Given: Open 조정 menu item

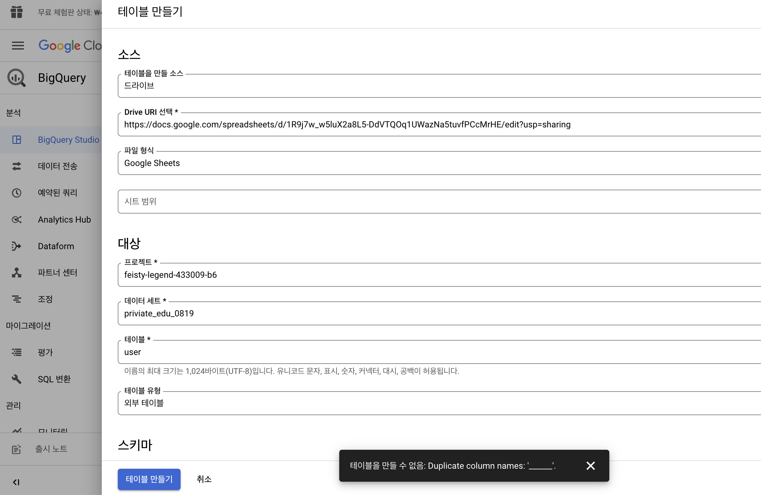Looking at the screenshot, I should (x=51, y=299).
